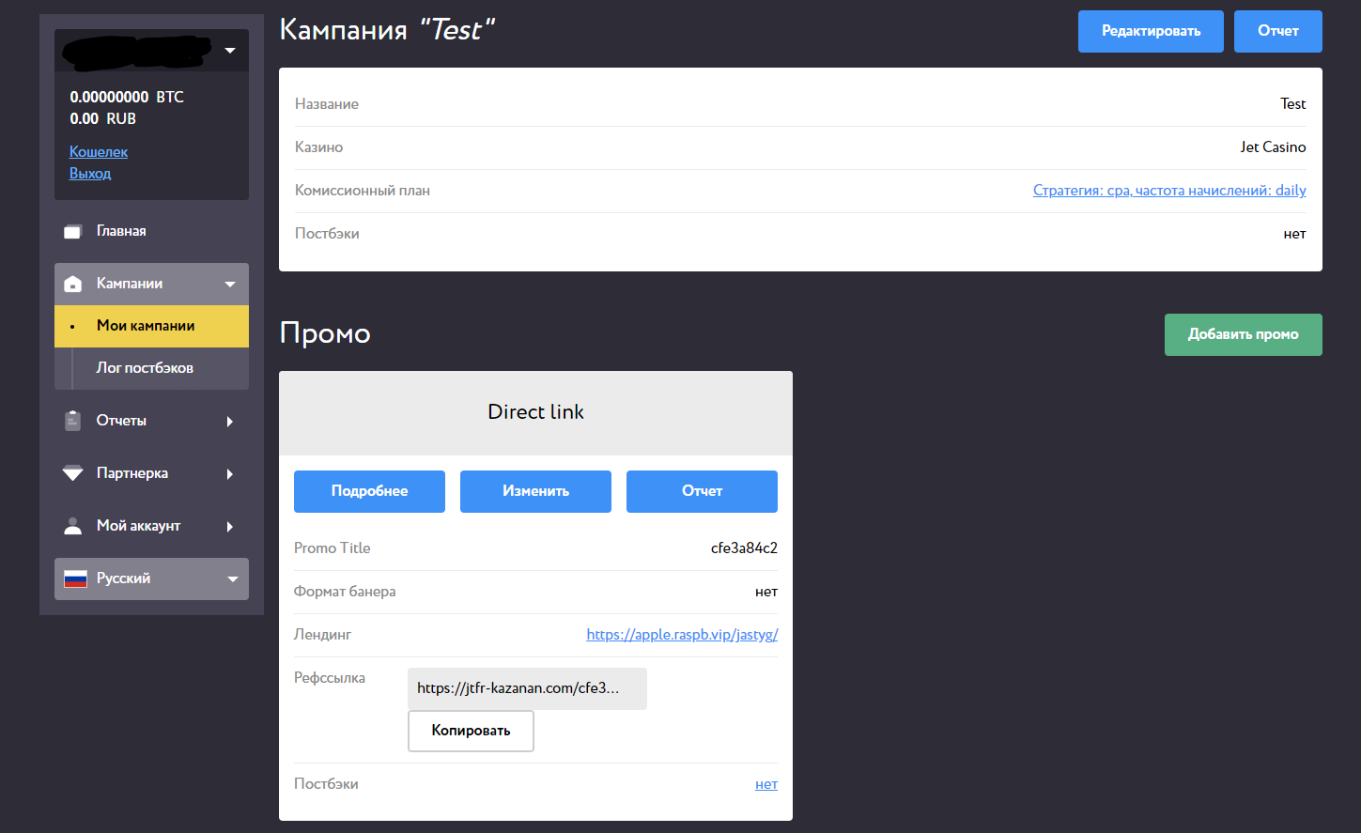The width and height of the screenshot is (1361, 833).
Task: Open the commission plan strategy link
Action: click(1169, 191)
